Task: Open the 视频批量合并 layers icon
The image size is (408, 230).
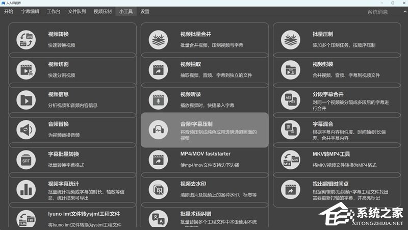Action: [x=158, y=40]
